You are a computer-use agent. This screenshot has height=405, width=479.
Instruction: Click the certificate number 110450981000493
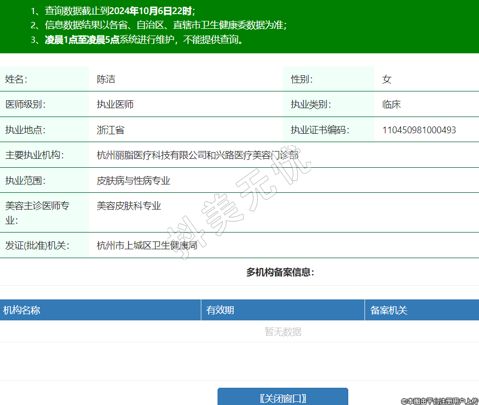coord(419,130)
